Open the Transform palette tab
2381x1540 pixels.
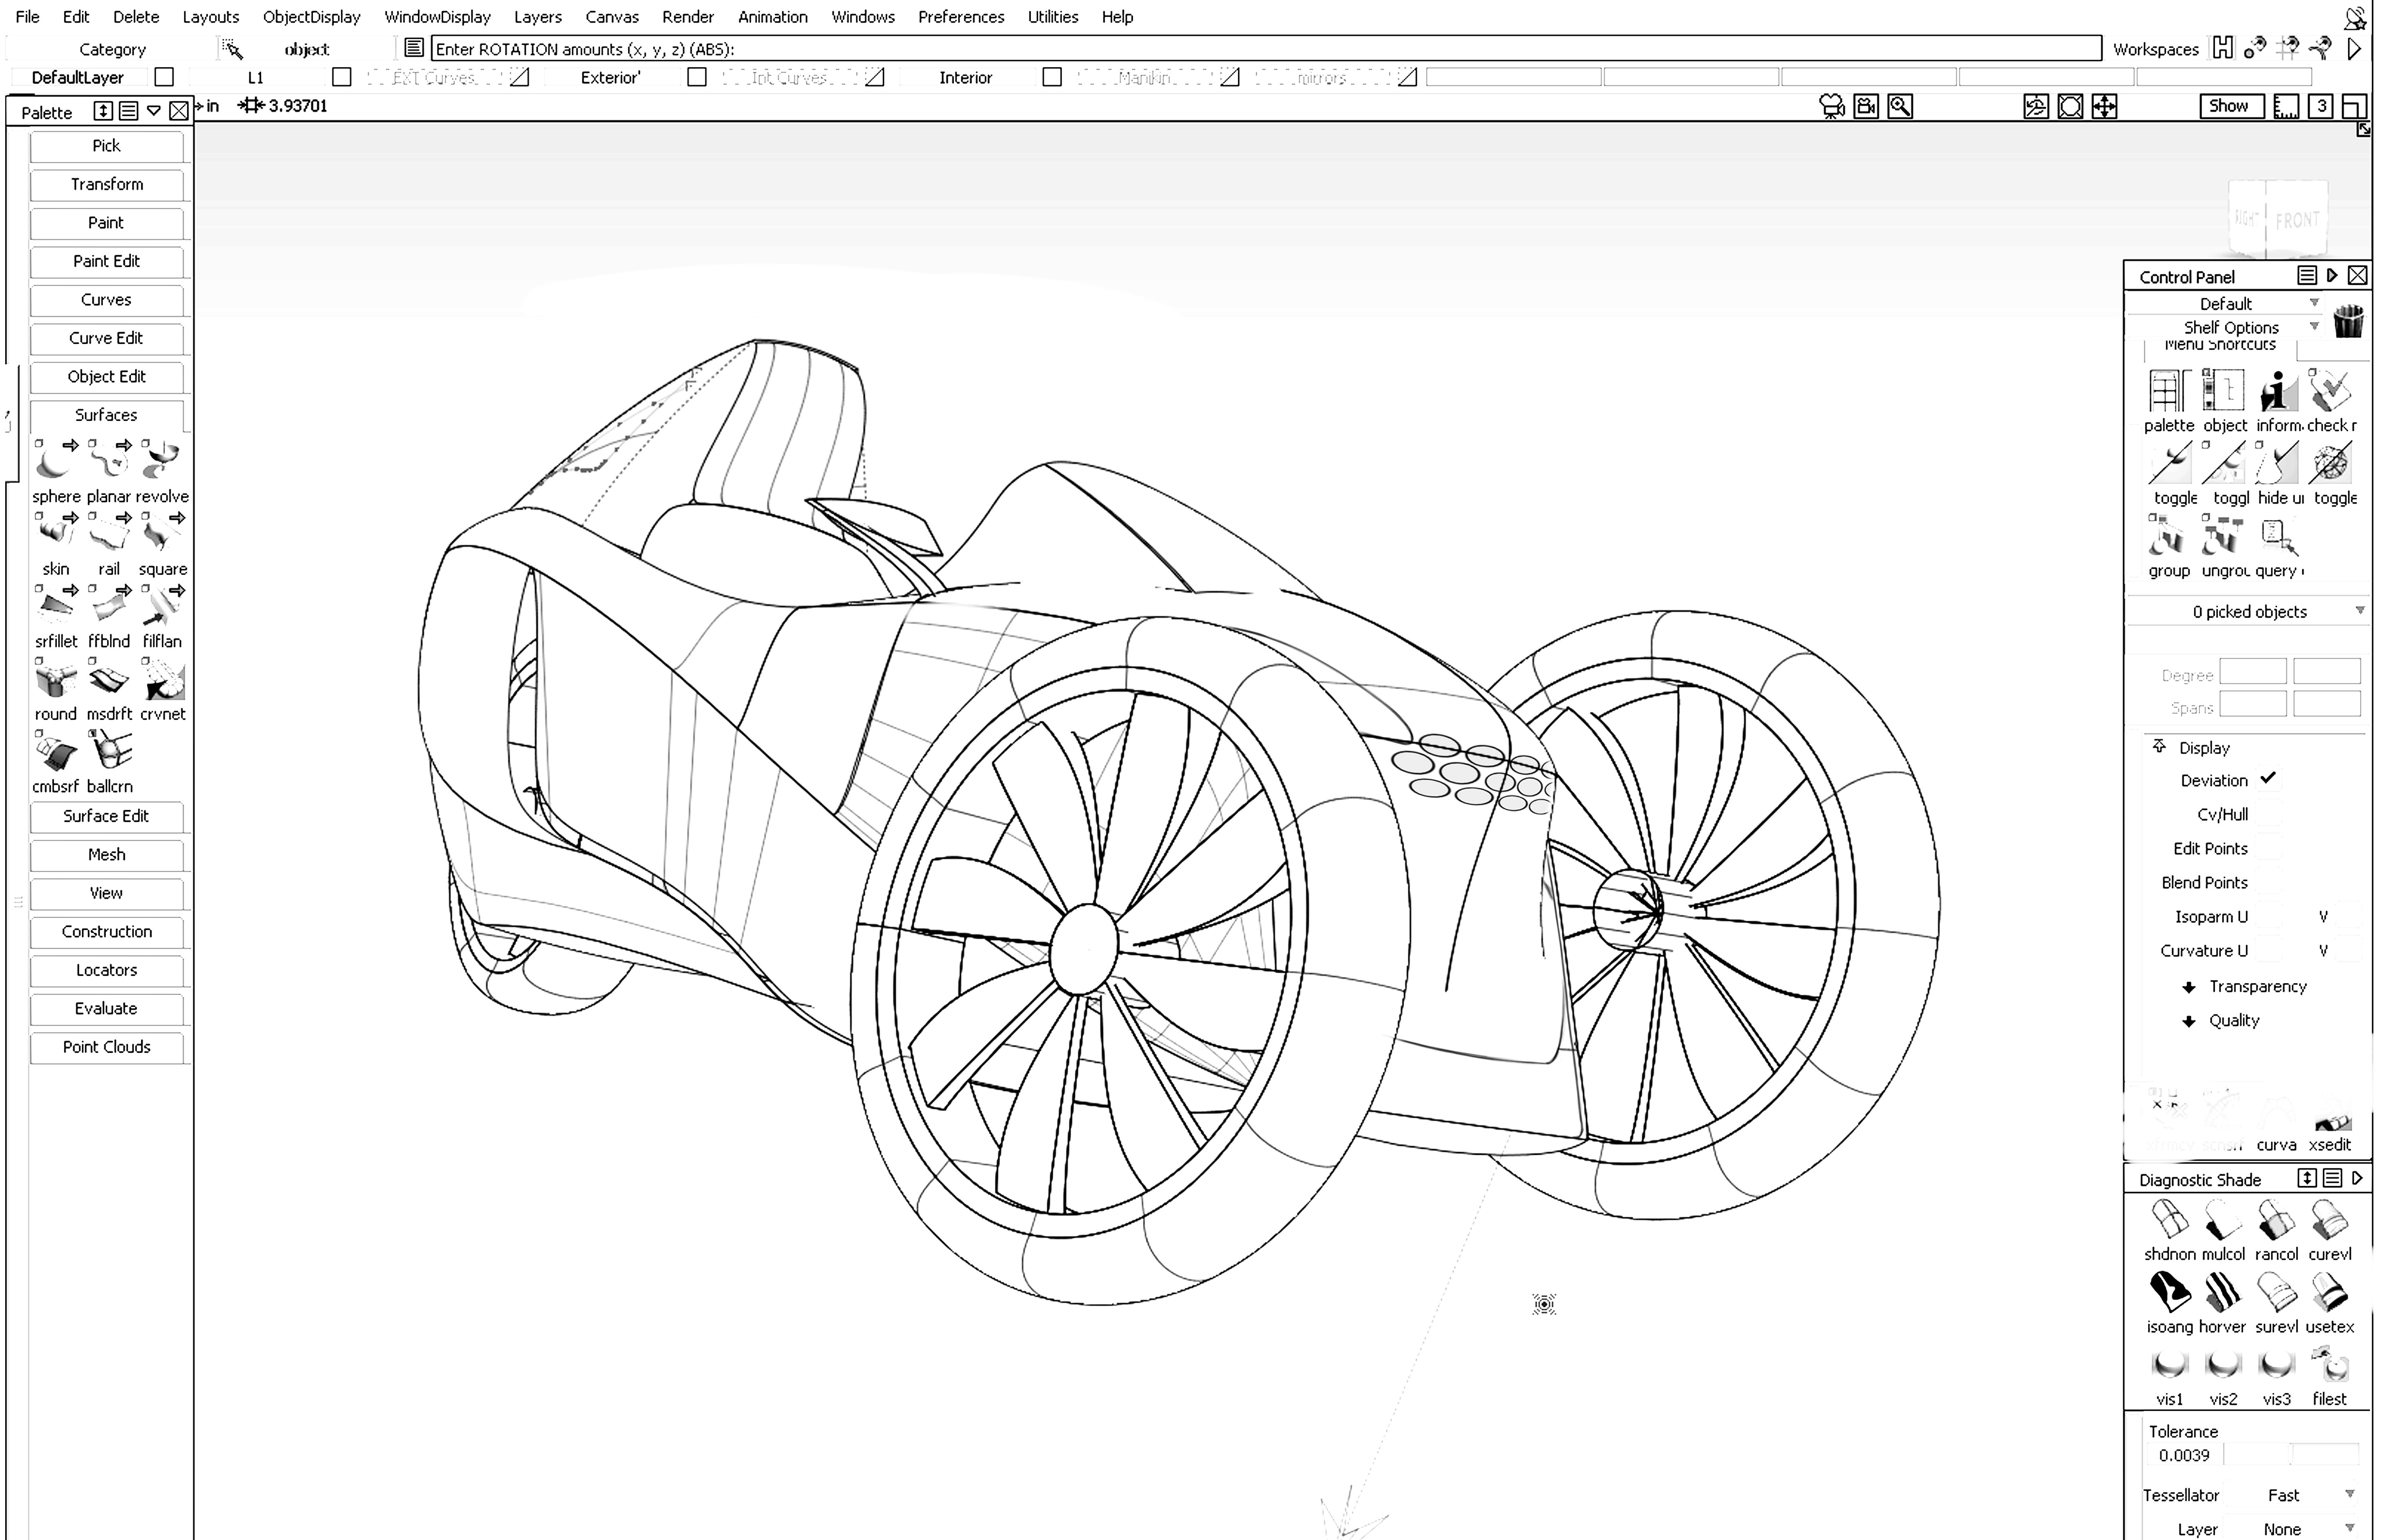click(x=106, y=184)
